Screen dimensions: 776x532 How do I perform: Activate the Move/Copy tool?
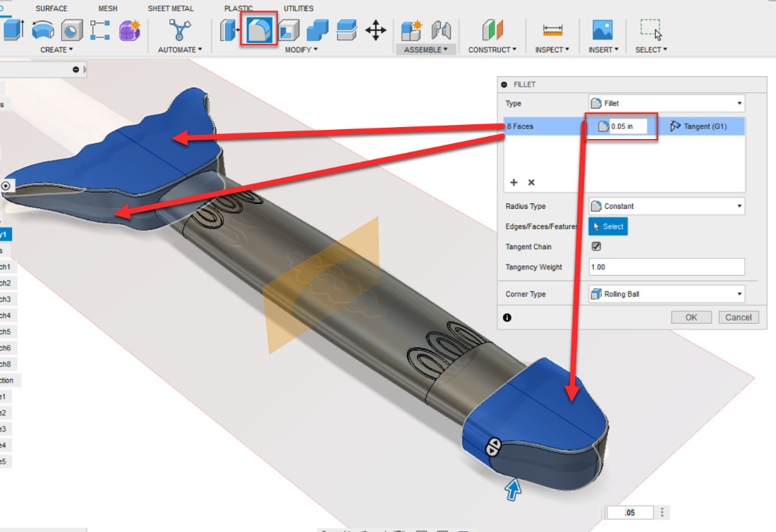point(376,30)
